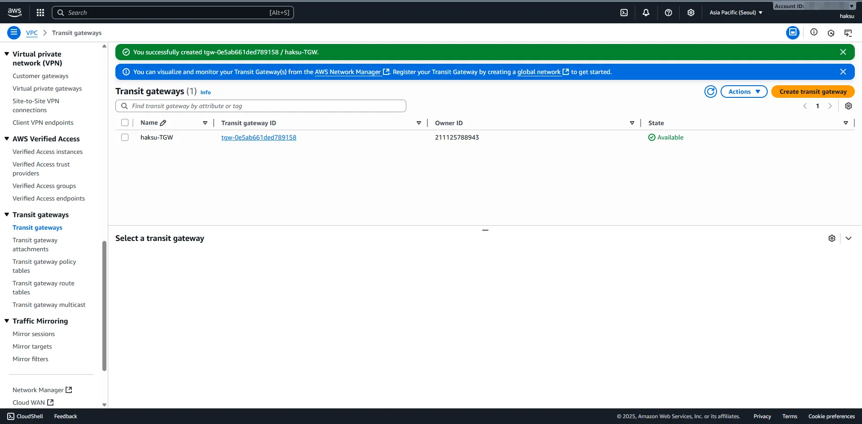Open Transit gateway route tables
Screen dimensions: 862x424
(44, 288)
